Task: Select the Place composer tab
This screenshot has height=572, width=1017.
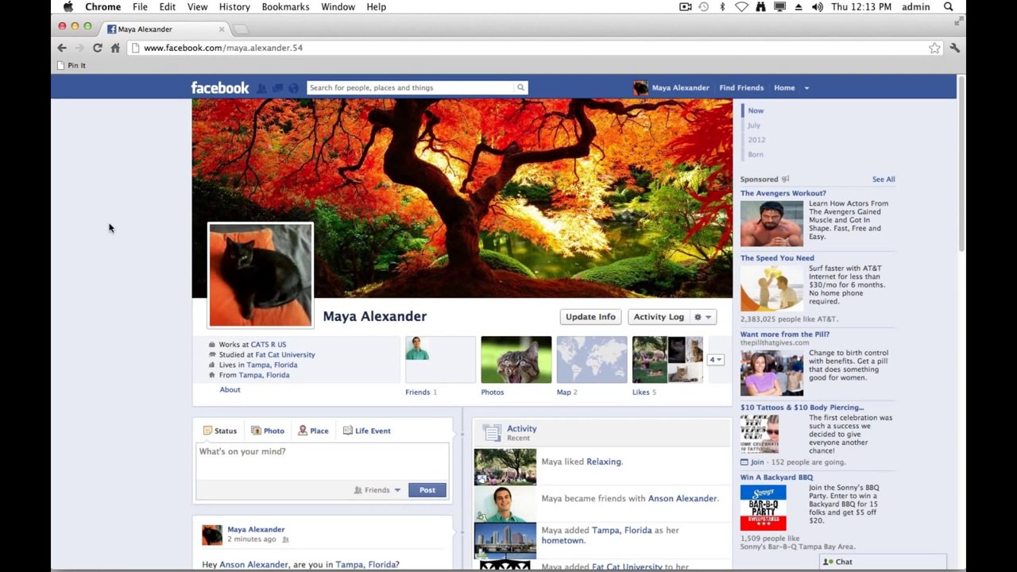Action: [313, 431]
